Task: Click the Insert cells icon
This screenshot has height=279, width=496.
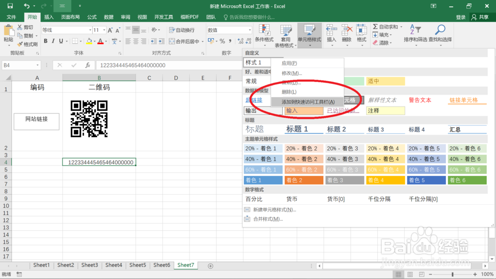Action: 331,30
